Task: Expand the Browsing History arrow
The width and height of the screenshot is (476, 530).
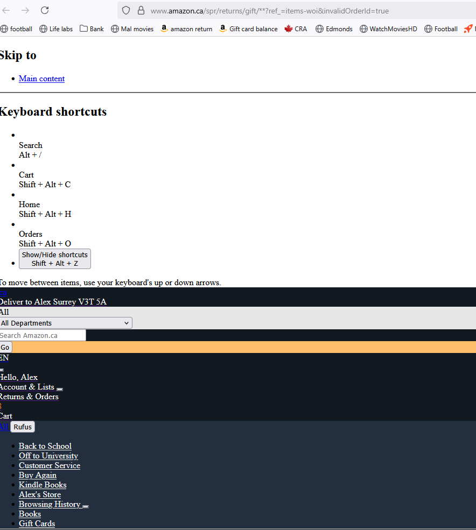Action: 86,506
